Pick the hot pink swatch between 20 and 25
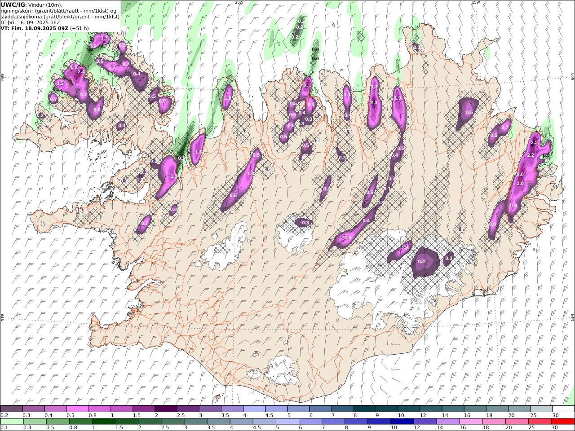 [x=517, y=421]
